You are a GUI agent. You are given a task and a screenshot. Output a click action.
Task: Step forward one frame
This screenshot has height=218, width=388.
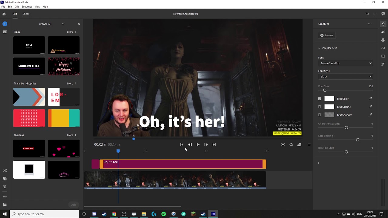coord(206,145)
